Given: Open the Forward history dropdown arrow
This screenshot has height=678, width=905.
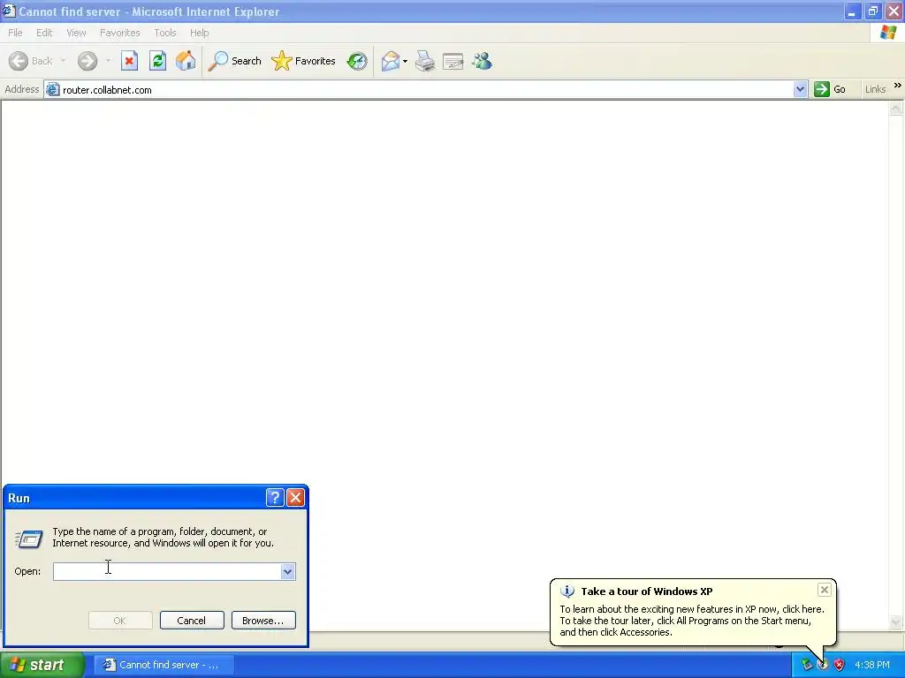Looking at the screenshot, I should (x=108, y=61).
